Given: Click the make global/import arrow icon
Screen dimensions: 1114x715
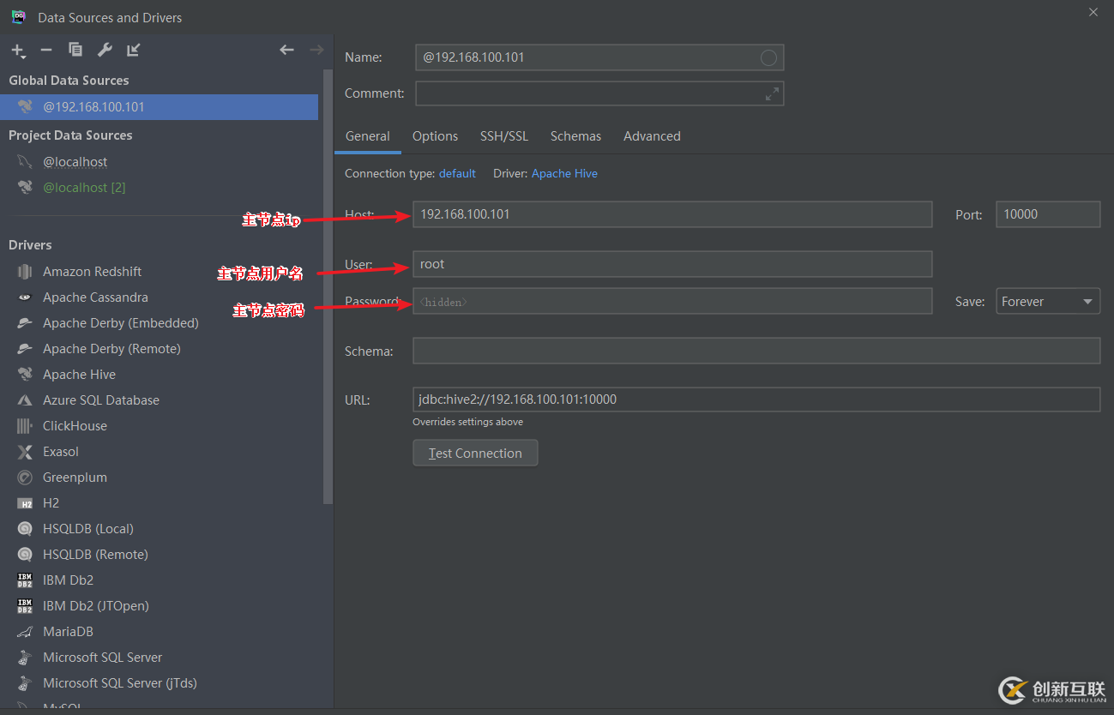Looking at the screenshot, I should [133, 50].
